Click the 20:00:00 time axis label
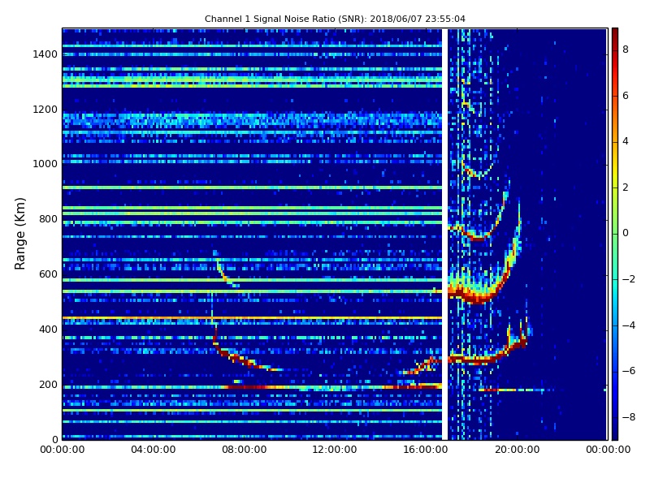Viewport: 650px width, 487px height. tap(517, 450)
